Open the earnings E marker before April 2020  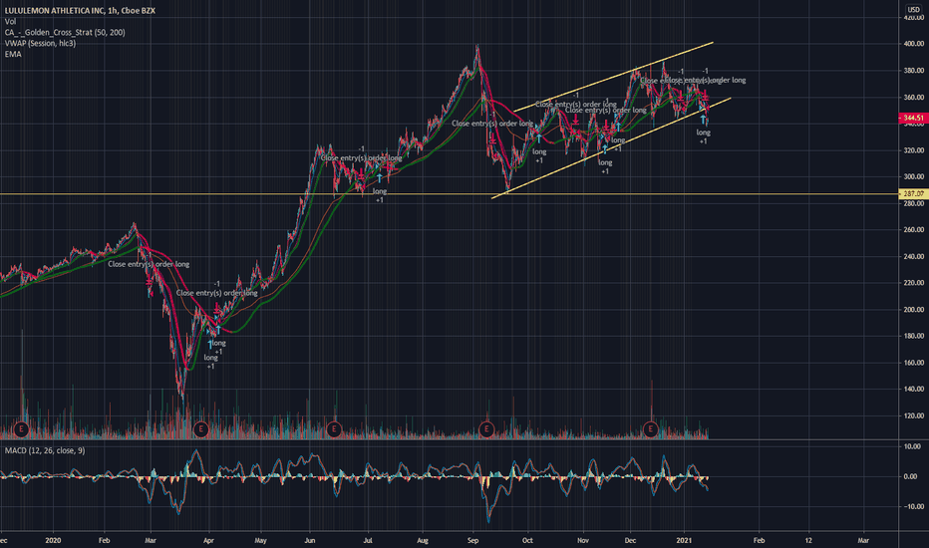tap(200, 428)
